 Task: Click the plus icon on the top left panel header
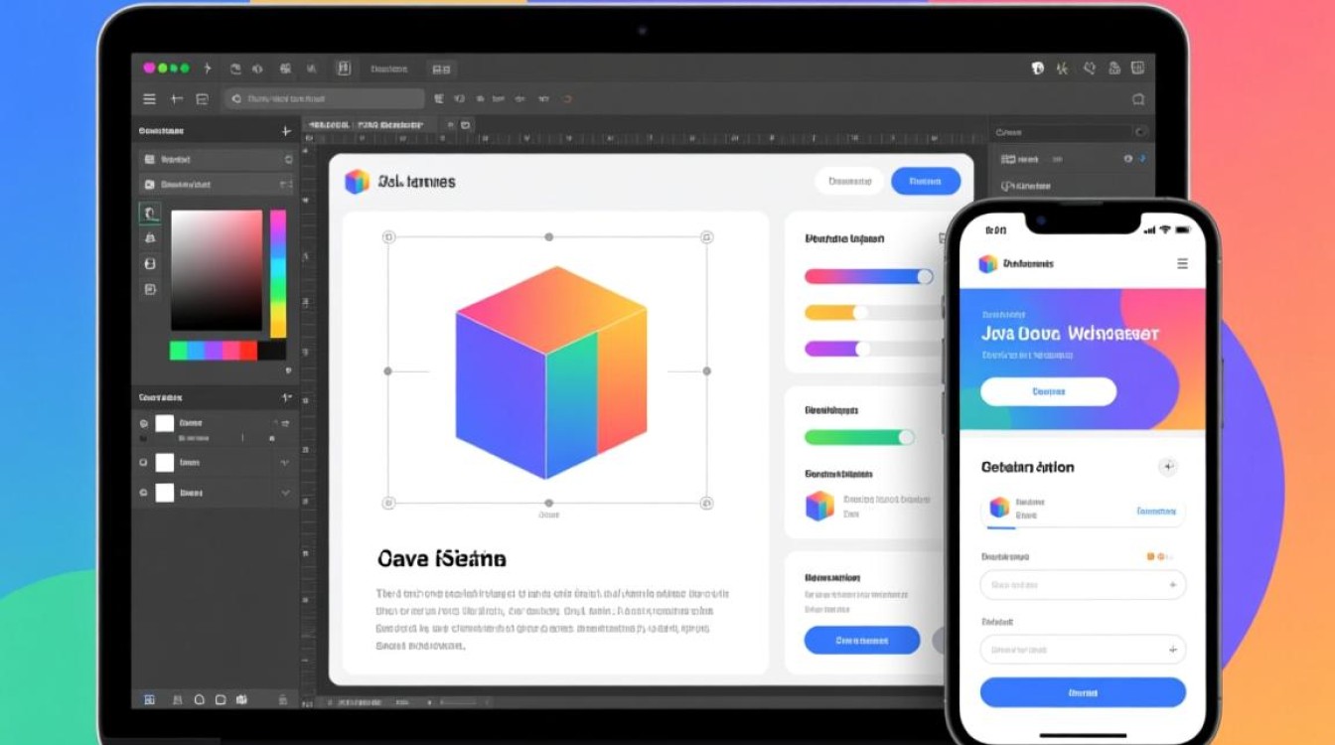pyautogui.click(x=286, y=131)
